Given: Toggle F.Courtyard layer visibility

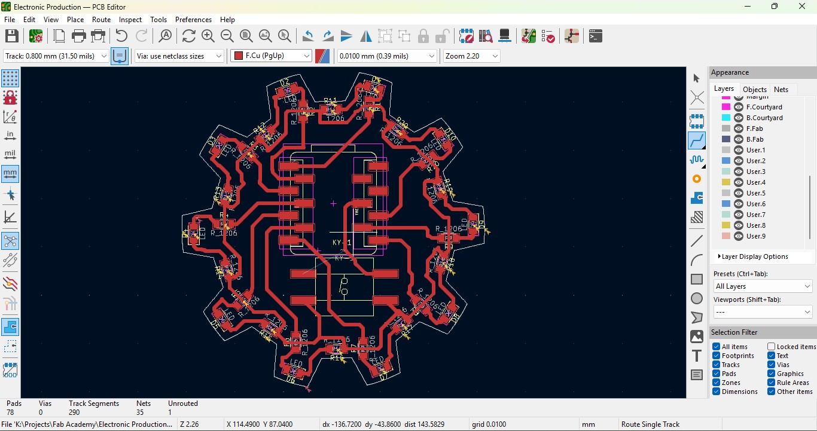Looking at the screenshot, I should 739,107.
